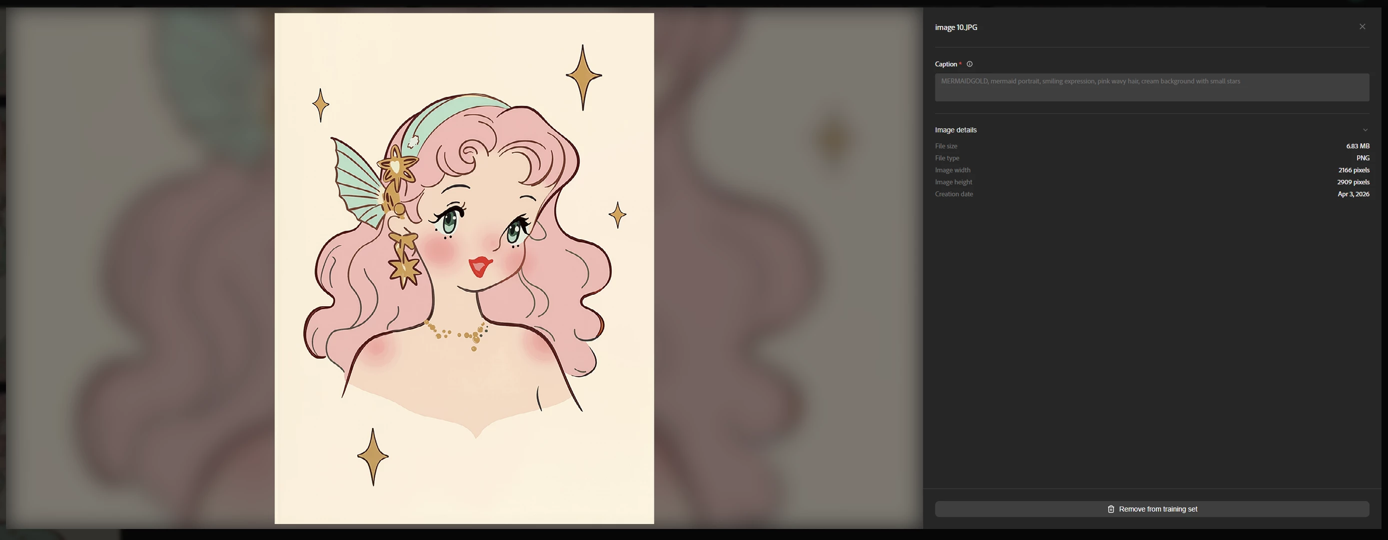The height and width of the screenshot is (540, 1388).
Task: Click the Caption field label
Action: pyautogui.click(x=946, y=64)
